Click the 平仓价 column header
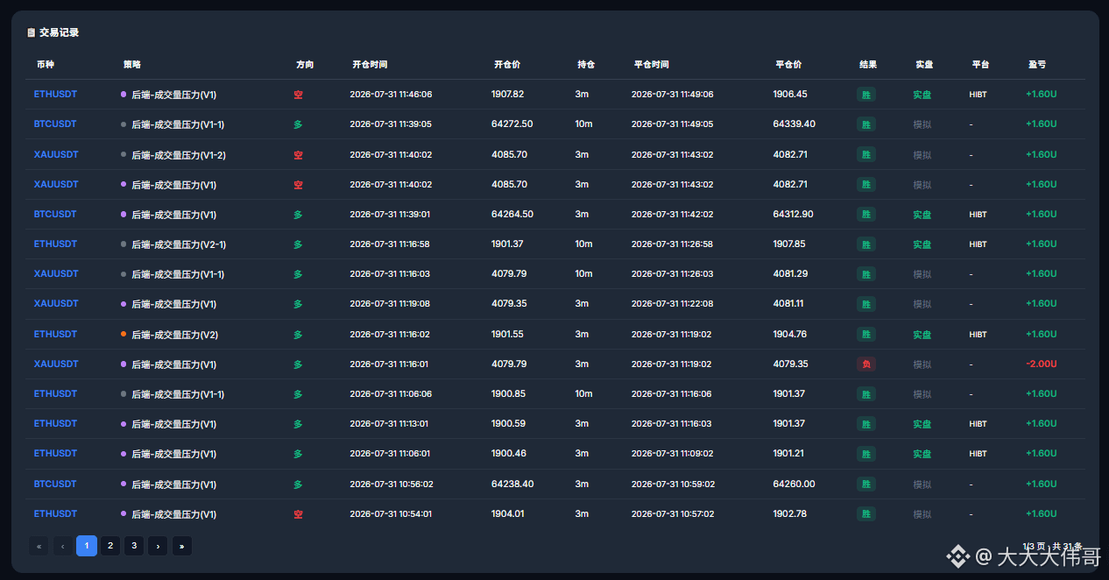 click(x=788, y=65)
